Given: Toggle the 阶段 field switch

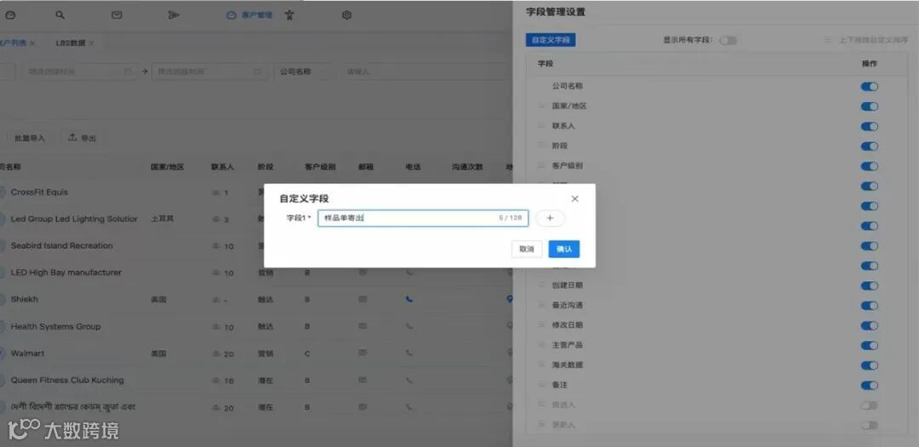Looking at the screenshot, I should point(869,146).
